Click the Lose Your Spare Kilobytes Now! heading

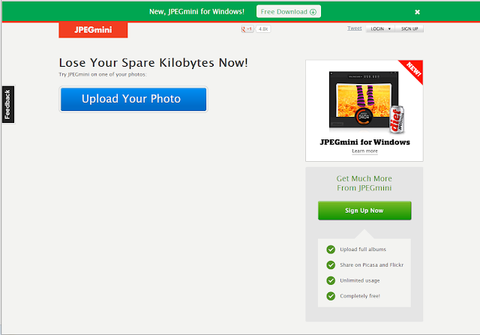coord(153,63)
